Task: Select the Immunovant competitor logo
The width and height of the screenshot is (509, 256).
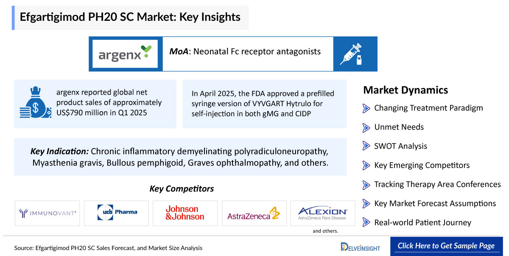Action: 48,213
